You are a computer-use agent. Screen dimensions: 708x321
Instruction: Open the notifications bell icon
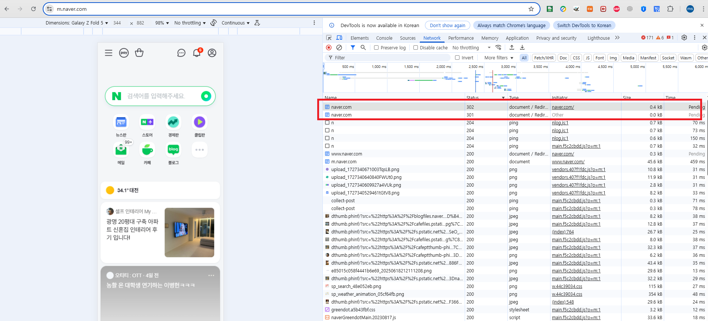(x=197, y=53)
